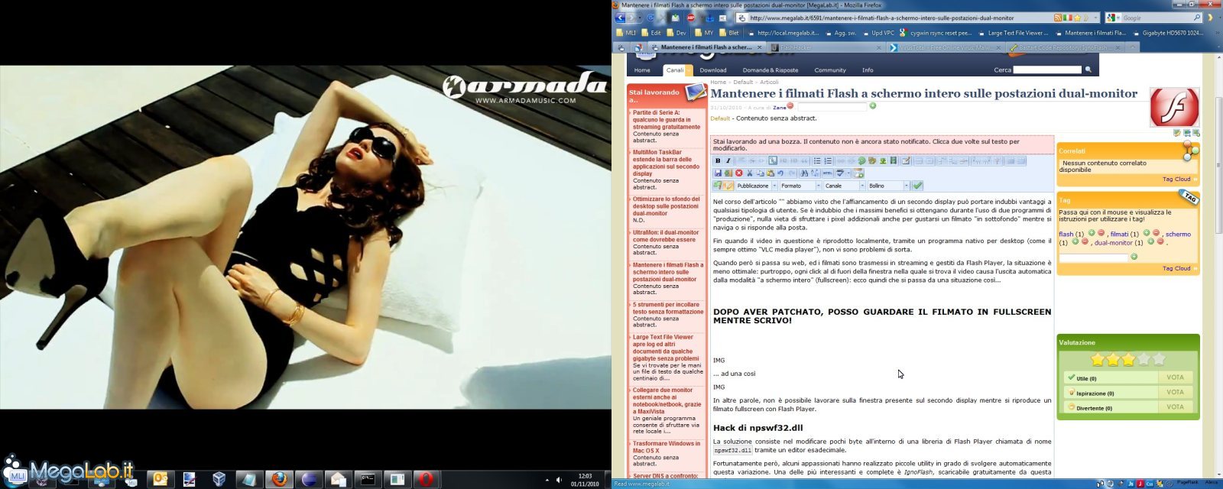Expand the address bar history dropdown
This screenshot has width=1223, height=489.
click(1095, 18)
